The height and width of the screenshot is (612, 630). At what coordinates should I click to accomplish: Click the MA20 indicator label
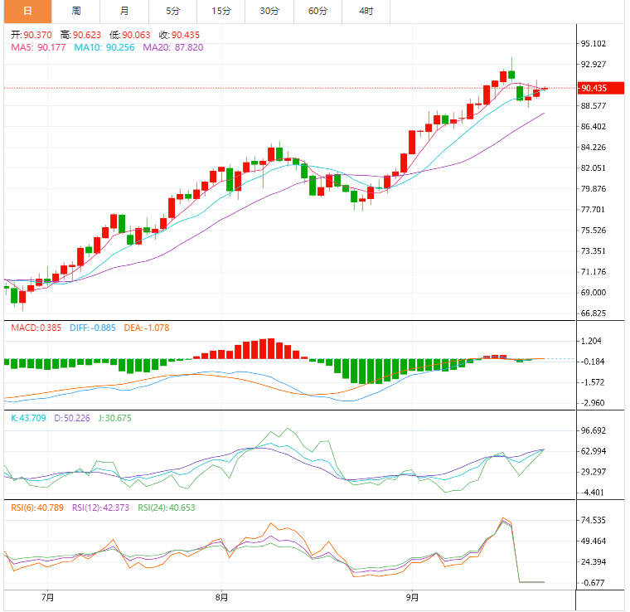click(x=172, y=47)
